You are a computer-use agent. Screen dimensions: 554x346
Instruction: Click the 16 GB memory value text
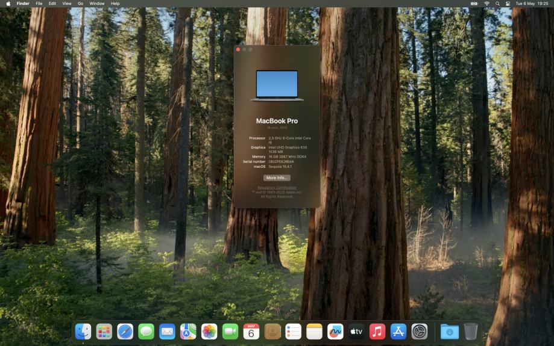[x=287, y=156]
